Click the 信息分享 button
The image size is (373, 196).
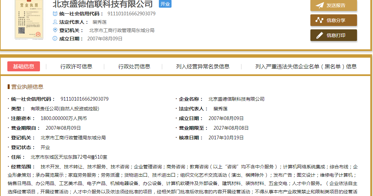point(333,20)
